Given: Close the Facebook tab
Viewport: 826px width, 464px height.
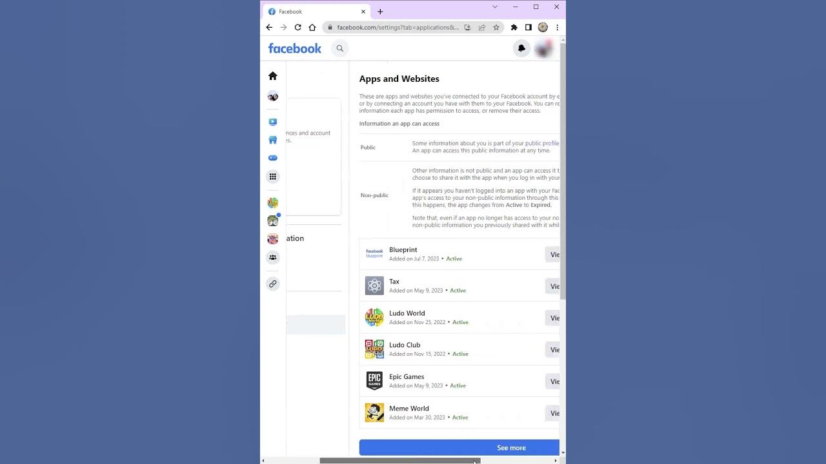Looking at the screenshot, I should point(363,11).
